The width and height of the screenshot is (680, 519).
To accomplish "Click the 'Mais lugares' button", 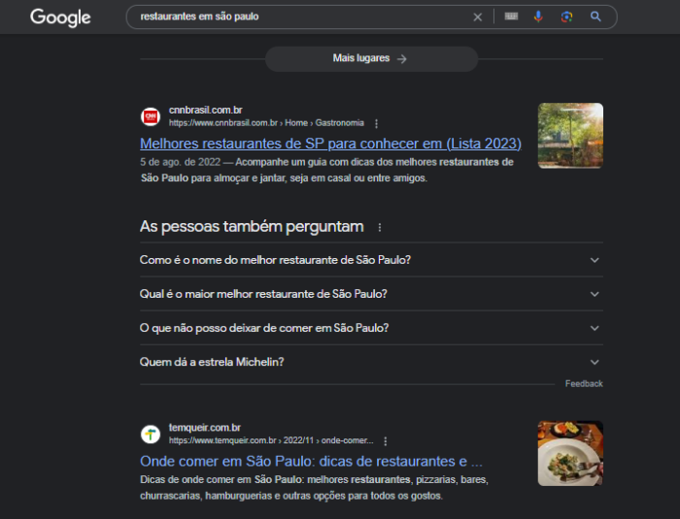I will tap(372, 58).
